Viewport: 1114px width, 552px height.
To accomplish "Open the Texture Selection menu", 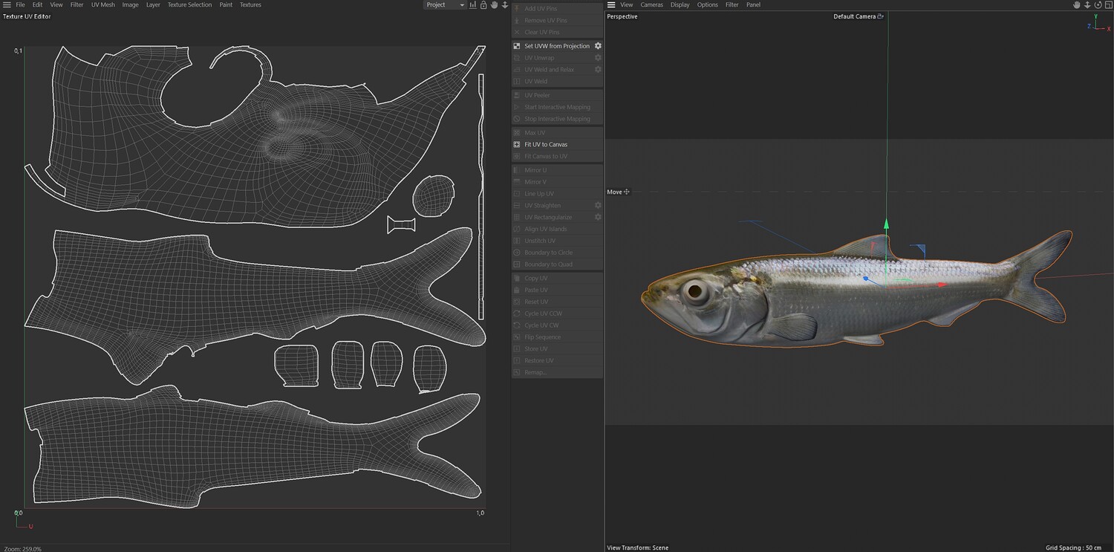I will pyautogui.click(x=189, y=5).
